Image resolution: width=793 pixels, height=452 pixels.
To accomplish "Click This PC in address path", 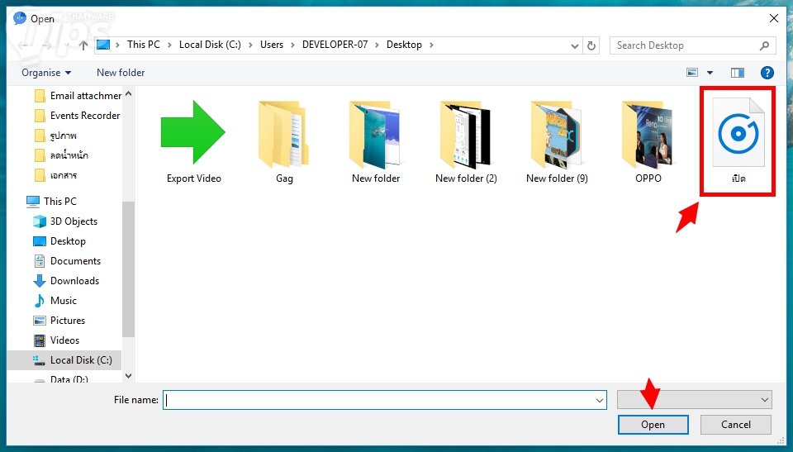I will click(x=144, y=45).
